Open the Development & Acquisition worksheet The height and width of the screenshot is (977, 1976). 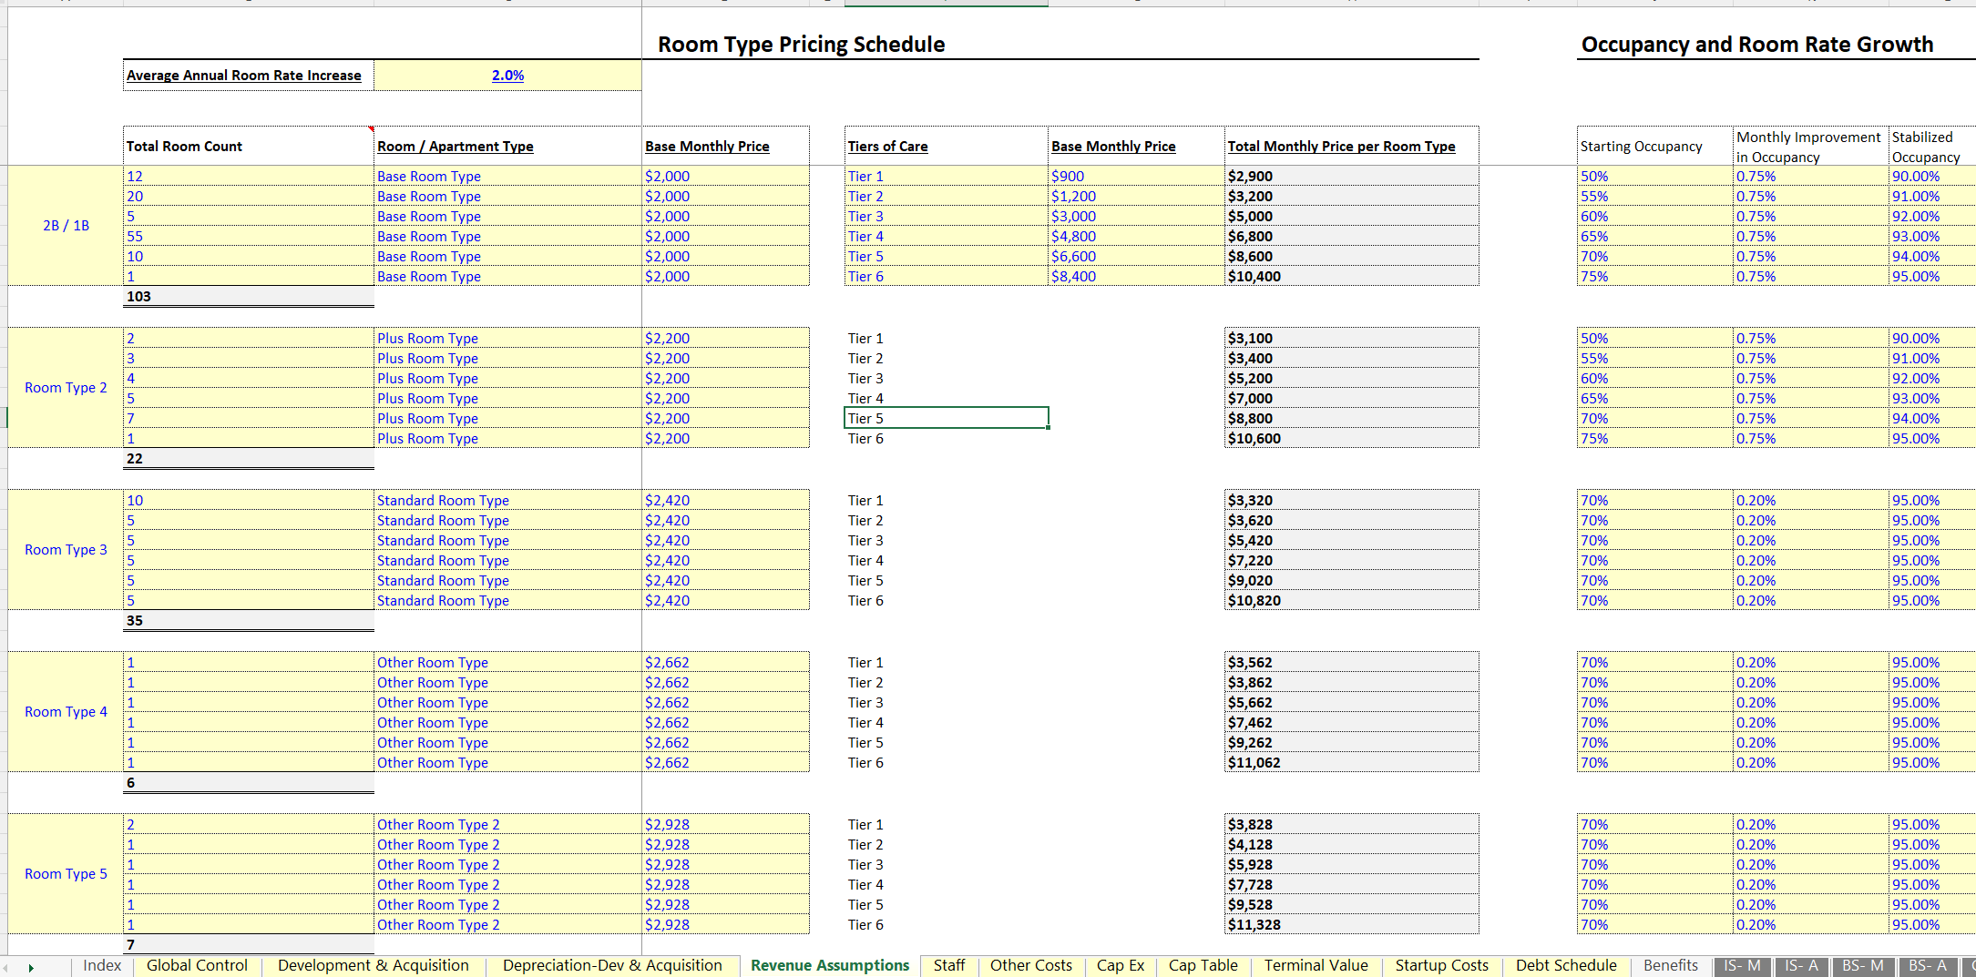click(x=372, y=966)
